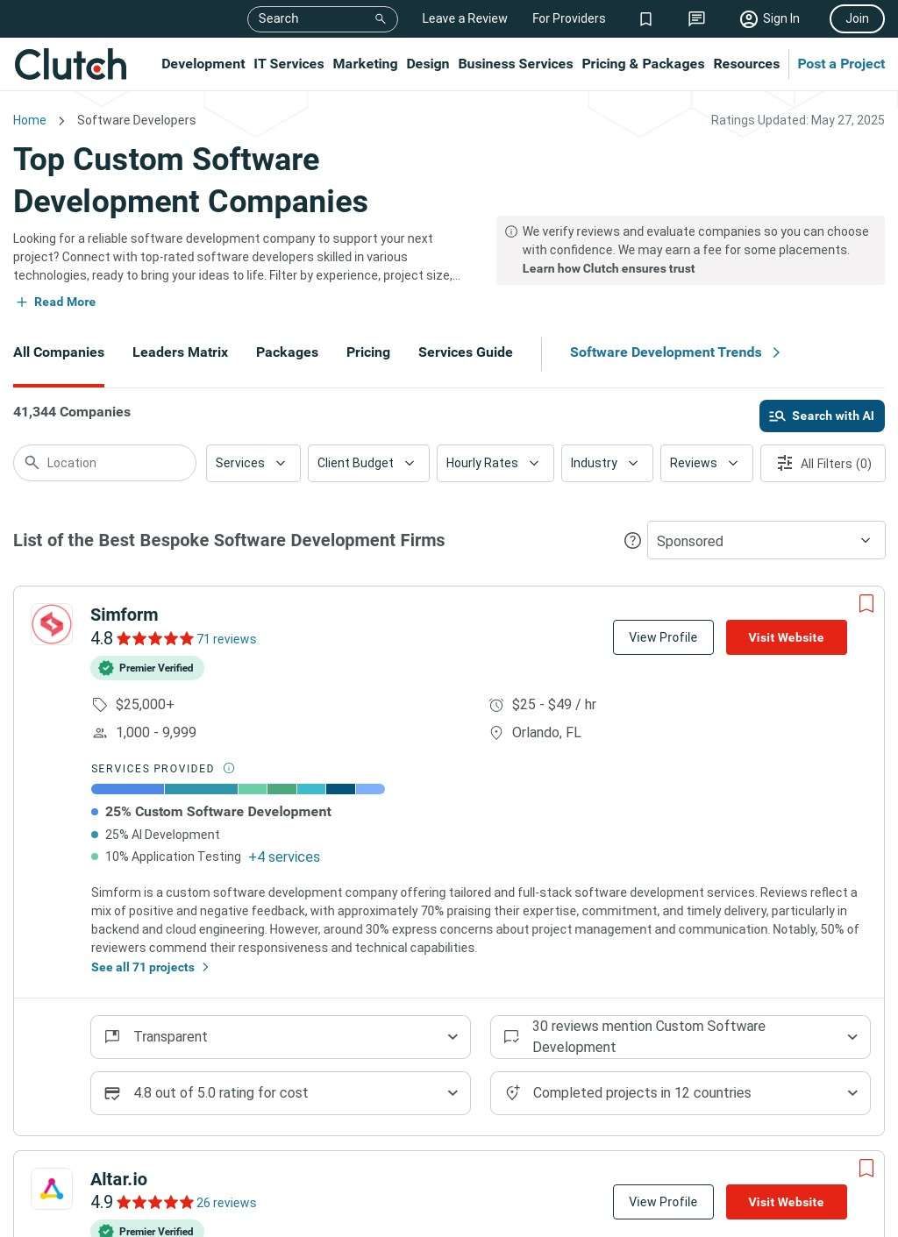Open the Pricing & Packages nav menu
This screenshot has height=1237, width=898.
click(643, 64)
